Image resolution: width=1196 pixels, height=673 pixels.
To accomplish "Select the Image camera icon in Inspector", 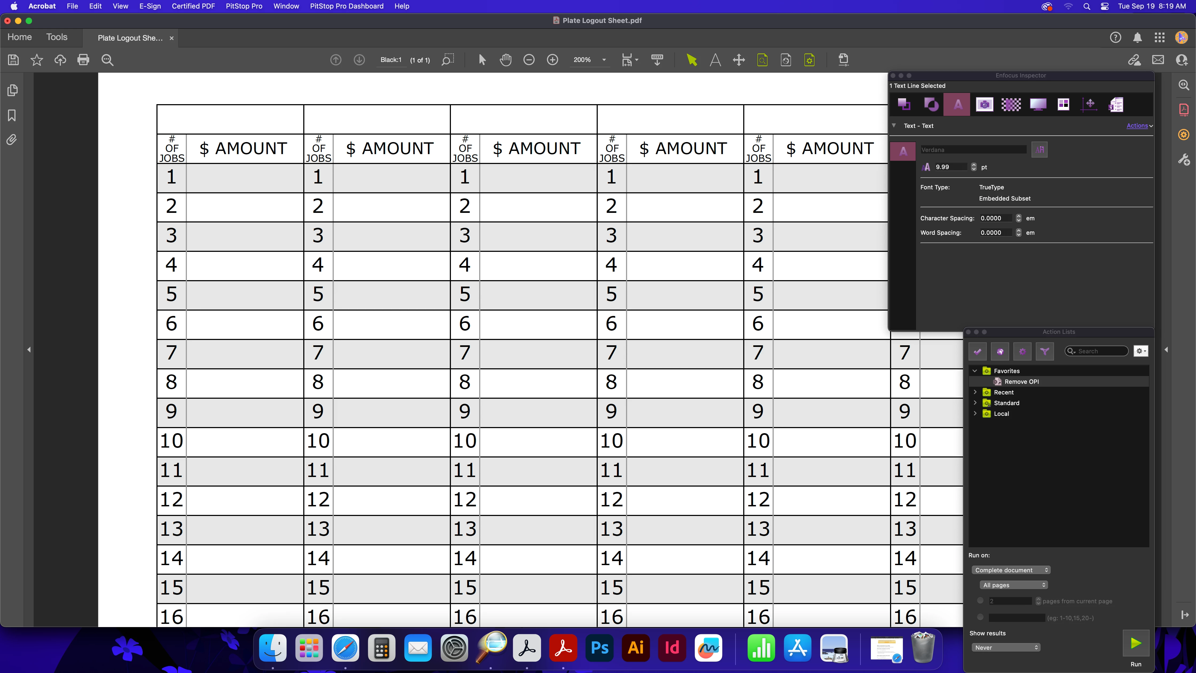I will coord(984,104).
